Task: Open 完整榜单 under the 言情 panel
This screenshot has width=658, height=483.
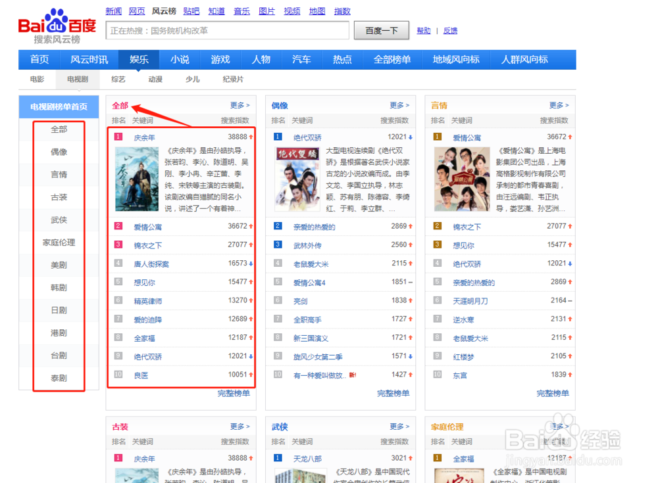Action: (x=553, y=393)
